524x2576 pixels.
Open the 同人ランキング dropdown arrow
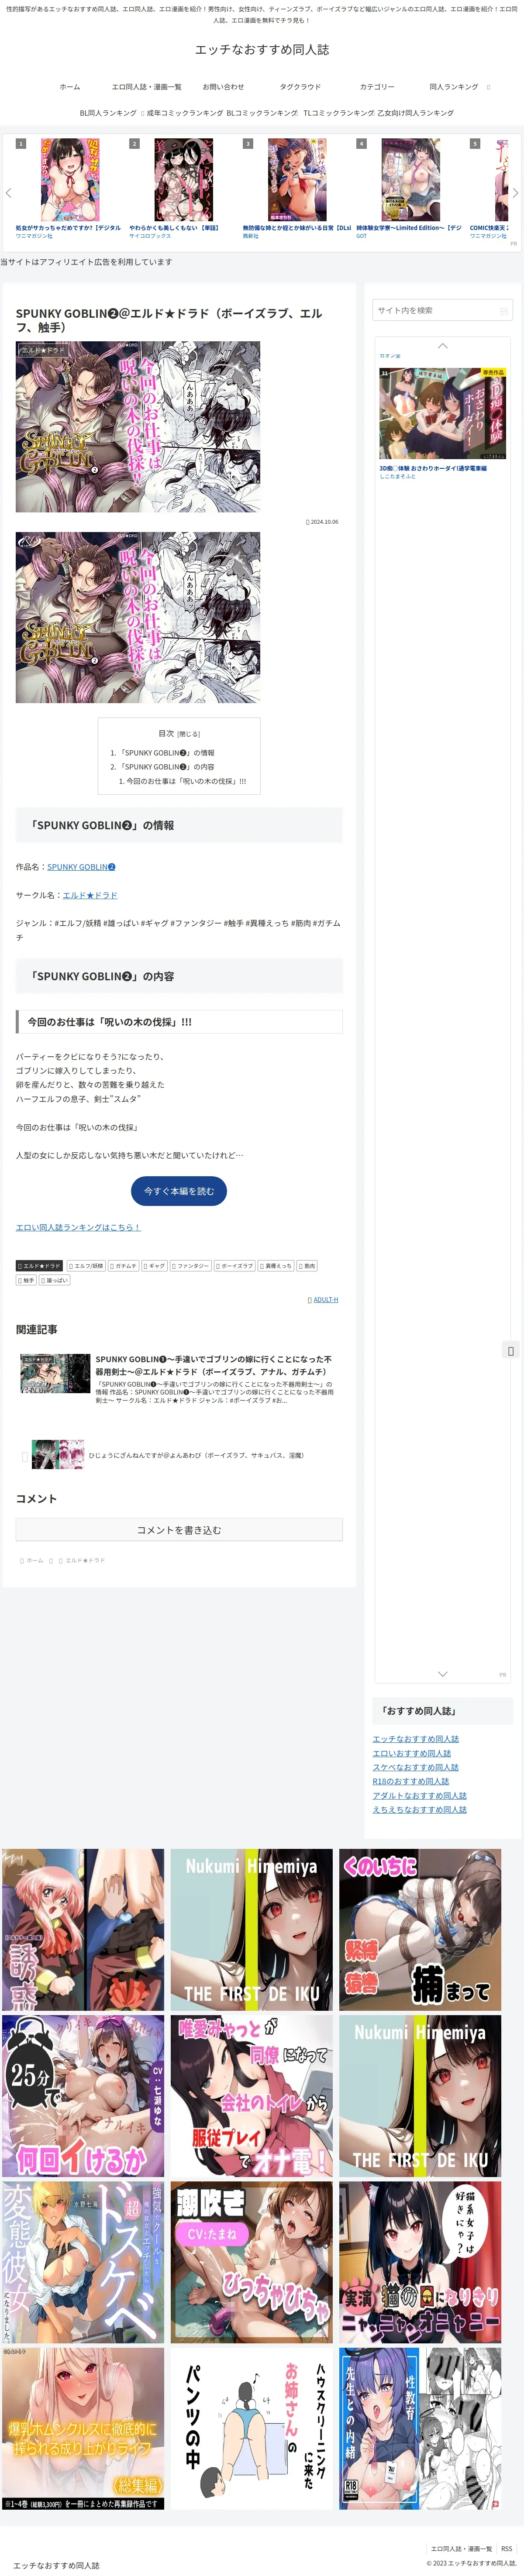click(488, 87)
